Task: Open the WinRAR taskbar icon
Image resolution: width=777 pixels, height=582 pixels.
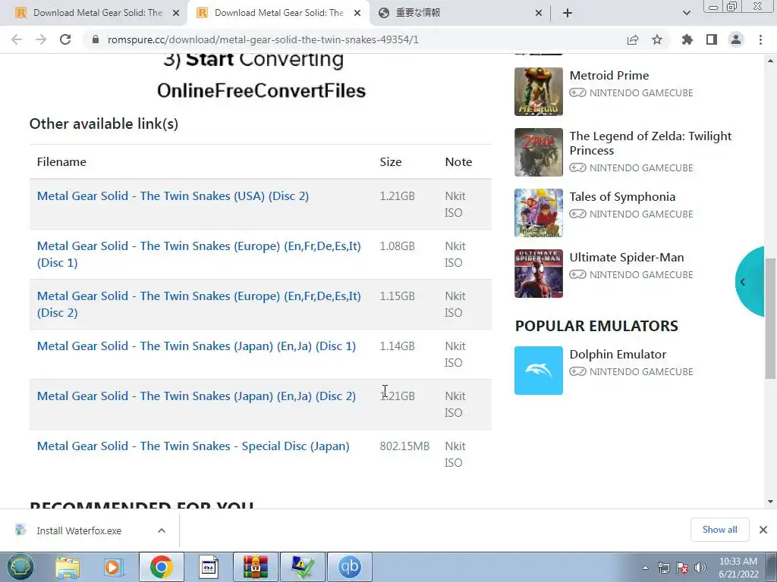Action: tap(256, 567)
